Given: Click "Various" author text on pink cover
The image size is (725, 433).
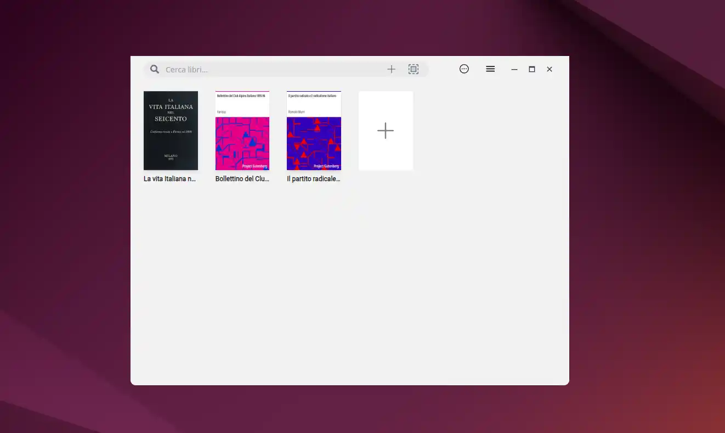Looking at the screenshot, I should pyautogui.click(x=222, y=111).
